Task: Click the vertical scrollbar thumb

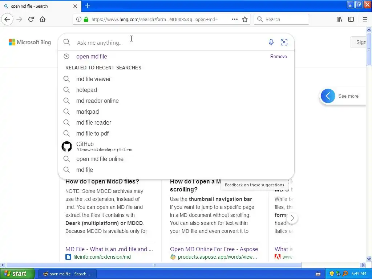Action: pos(369,49)
